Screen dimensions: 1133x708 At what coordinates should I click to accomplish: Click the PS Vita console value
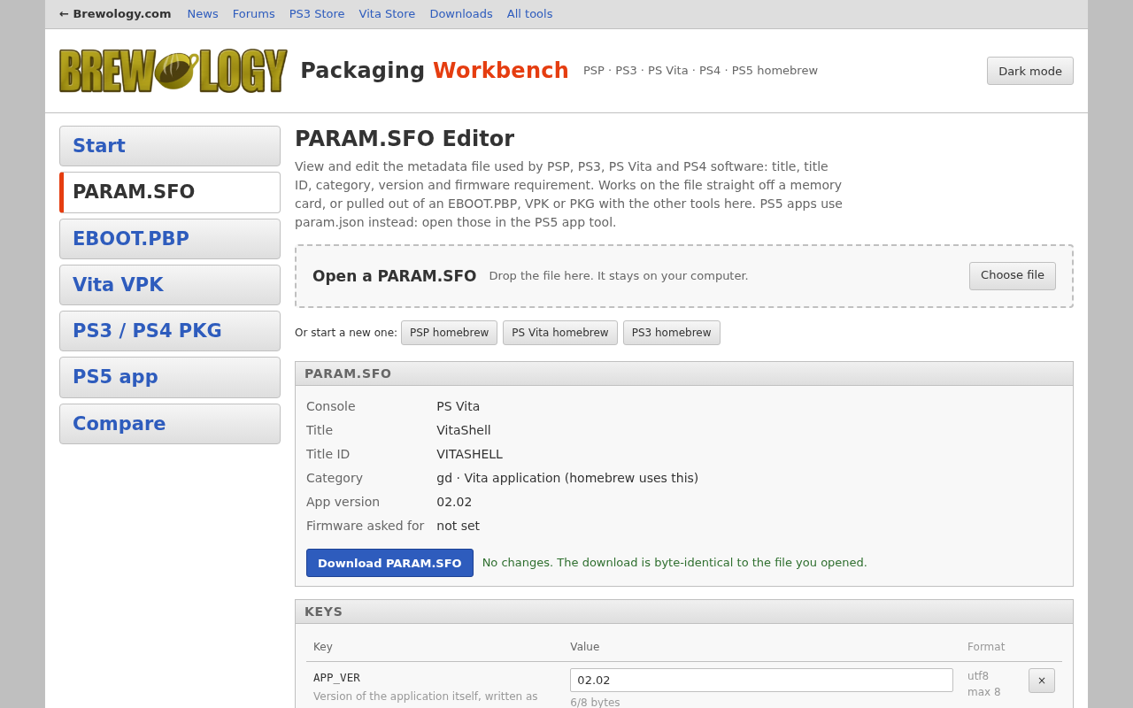click(x=458, y=406)
